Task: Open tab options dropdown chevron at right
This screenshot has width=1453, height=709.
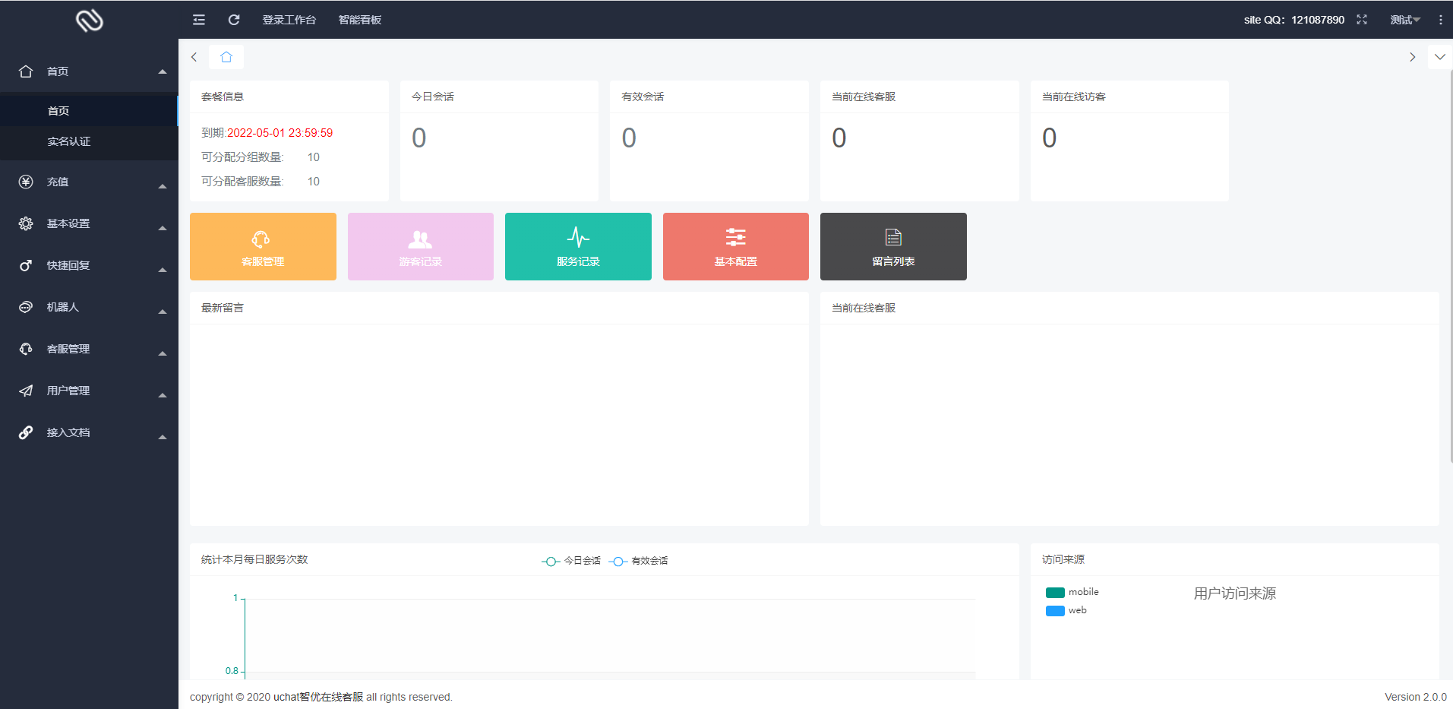Action: pyautogui.click(x=1439, y=57)
